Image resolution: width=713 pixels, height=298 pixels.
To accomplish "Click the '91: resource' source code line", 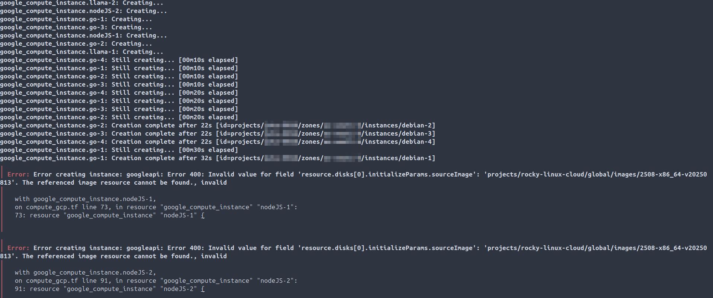I will 109,289.
